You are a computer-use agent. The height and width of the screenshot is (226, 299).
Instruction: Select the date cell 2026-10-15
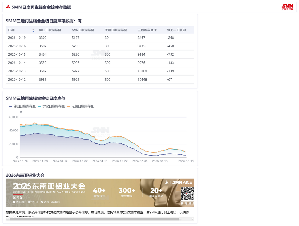click(17, 54)
